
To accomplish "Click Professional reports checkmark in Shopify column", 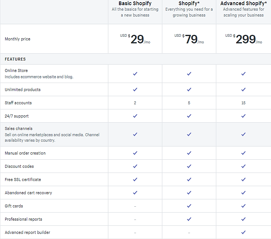I will click(189, 219).
